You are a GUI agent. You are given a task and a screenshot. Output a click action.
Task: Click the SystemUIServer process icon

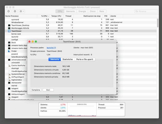coord(9,74)
